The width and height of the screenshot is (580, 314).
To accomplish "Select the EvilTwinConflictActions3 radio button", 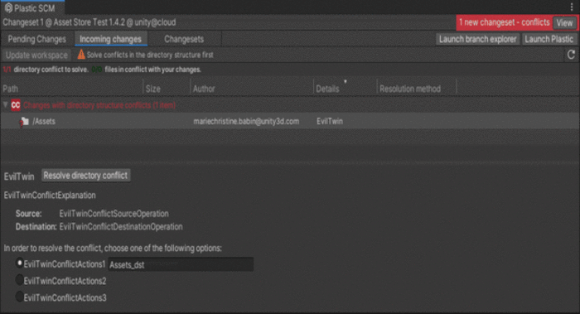I will point(19,297).
